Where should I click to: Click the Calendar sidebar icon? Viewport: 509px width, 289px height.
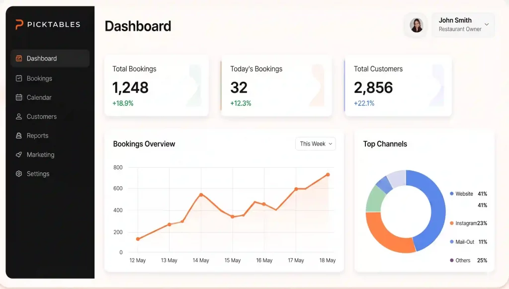click(x=19, y=97)
